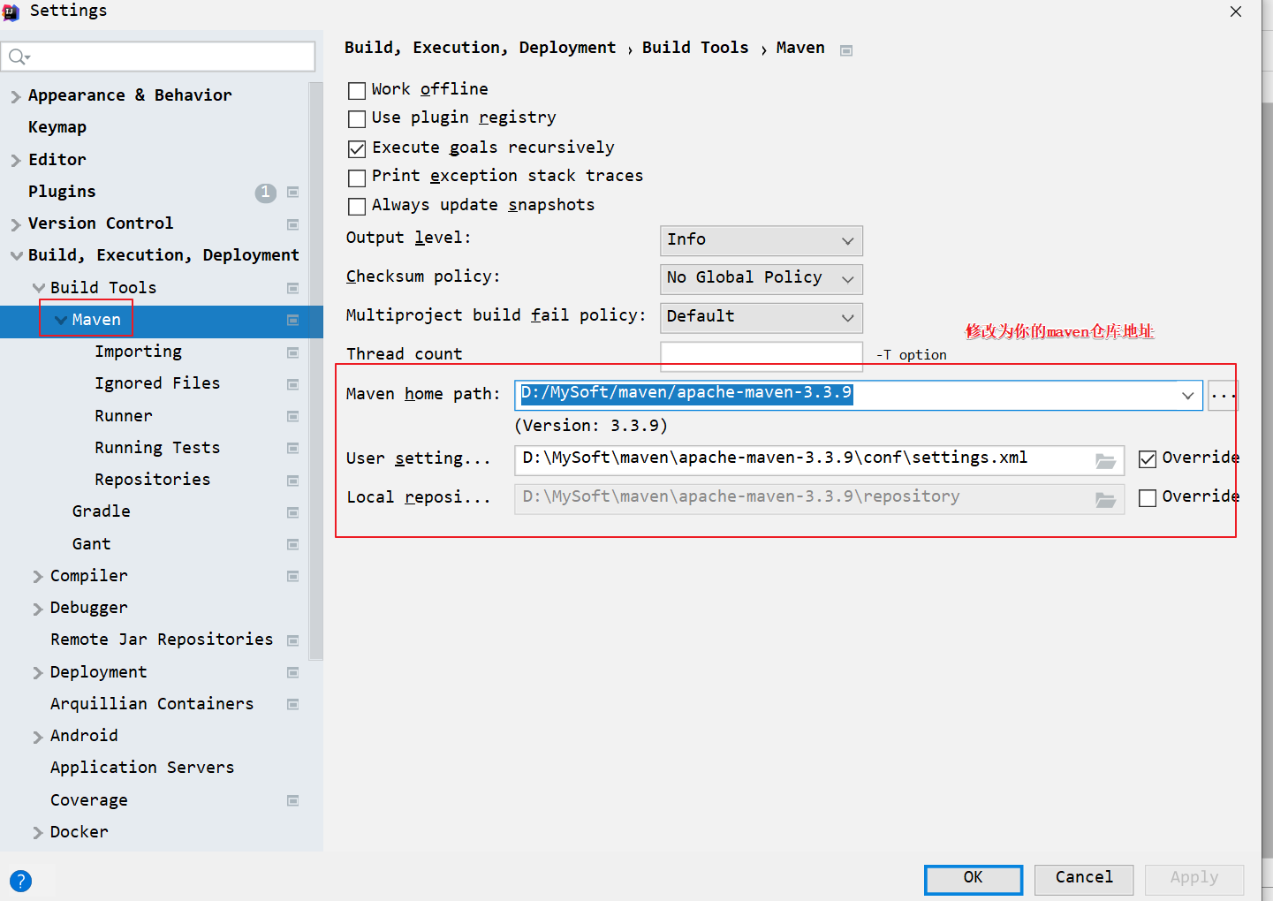Open the Checksum policy dropdown
The width and height of the screenshot is (1273, 901).
coord(761,278)
